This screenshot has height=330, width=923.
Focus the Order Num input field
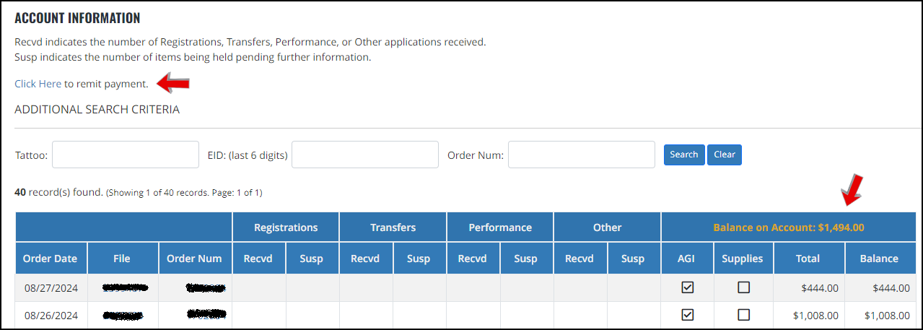(x=582, y=155)
